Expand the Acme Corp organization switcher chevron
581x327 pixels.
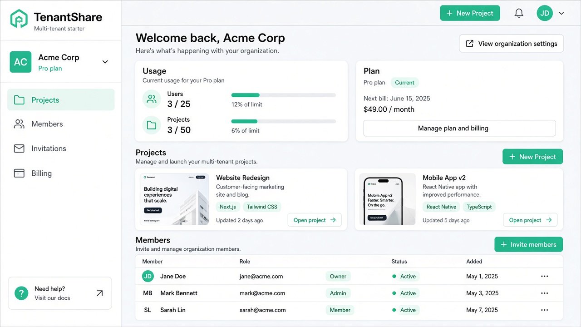105,62
